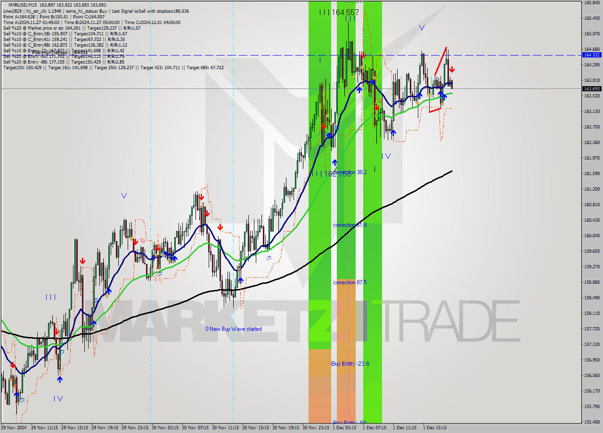Click the '1 Dec 07:15' time axis label
This screenshot has width=603, height=433.
point(375,428)
